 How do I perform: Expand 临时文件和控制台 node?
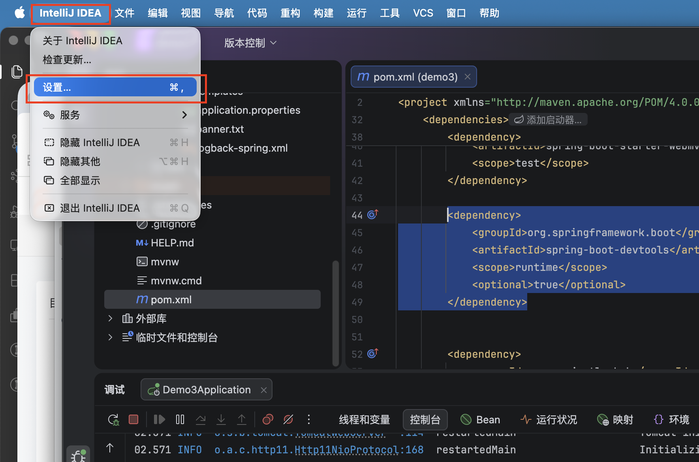pyautogui.click(x=110, y=337)
